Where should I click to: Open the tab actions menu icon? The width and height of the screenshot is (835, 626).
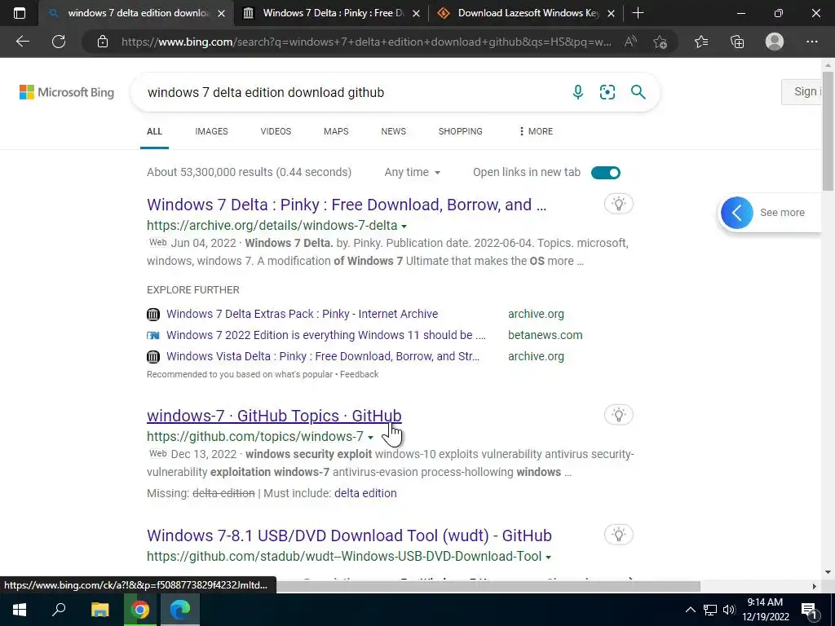click(x=20, y=13)
